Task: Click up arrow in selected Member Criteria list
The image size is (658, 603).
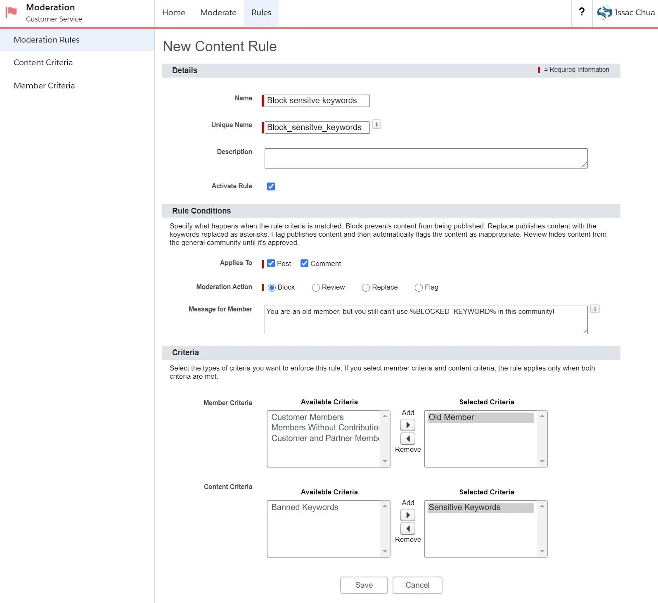Action: 542,416
